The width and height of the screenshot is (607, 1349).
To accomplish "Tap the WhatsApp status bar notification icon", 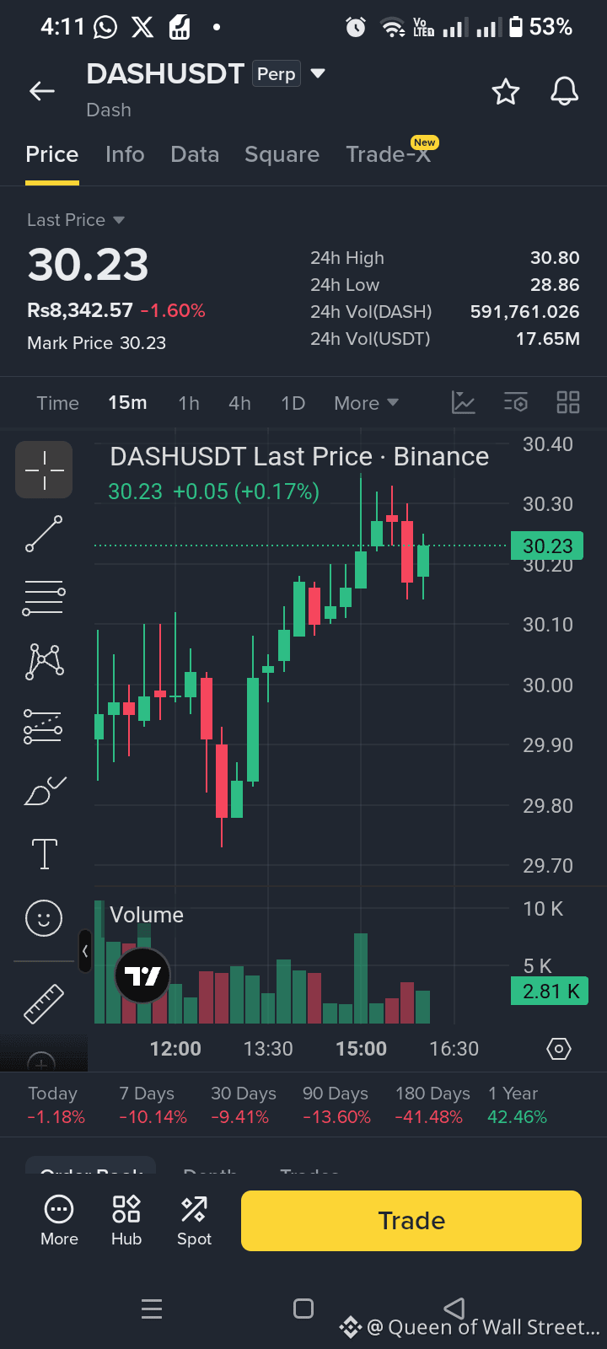I will pyautogui.click(x=105, y=28).
